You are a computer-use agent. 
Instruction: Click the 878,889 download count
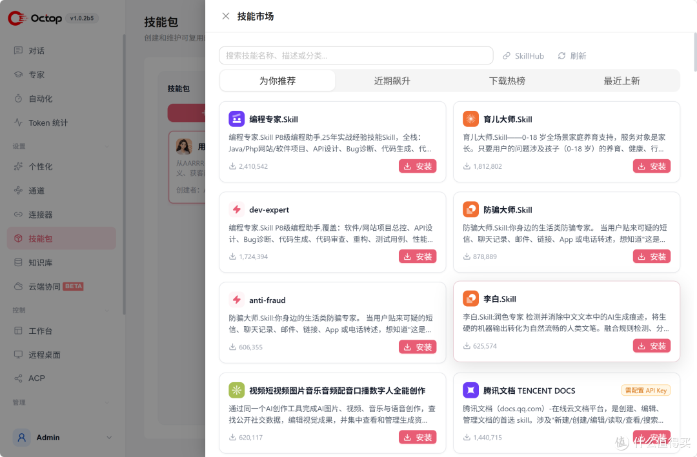pos(480,257)
